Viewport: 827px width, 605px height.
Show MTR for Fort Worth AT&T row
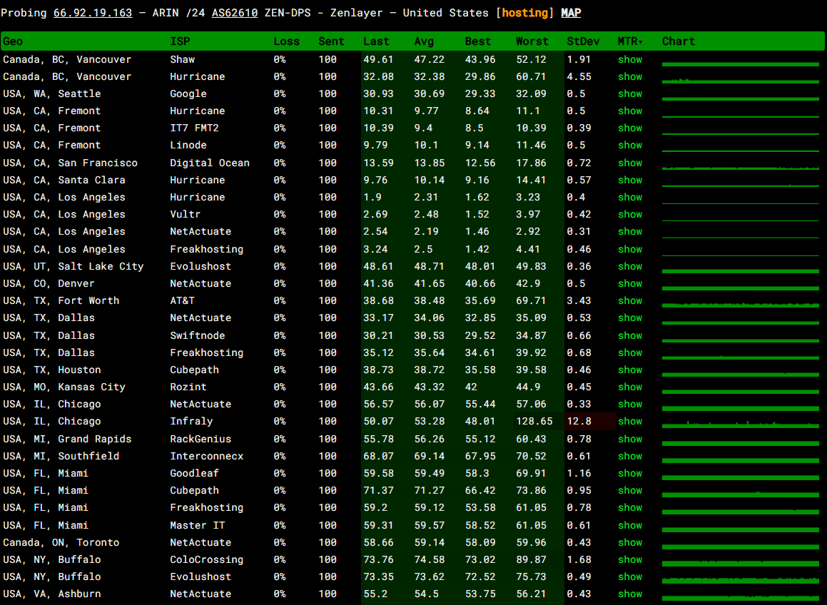tap(630, 300)
